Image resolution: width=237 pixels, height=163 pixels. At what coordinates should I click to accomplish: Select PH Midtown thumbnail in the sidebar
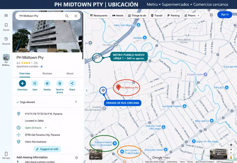coord(6,57)
